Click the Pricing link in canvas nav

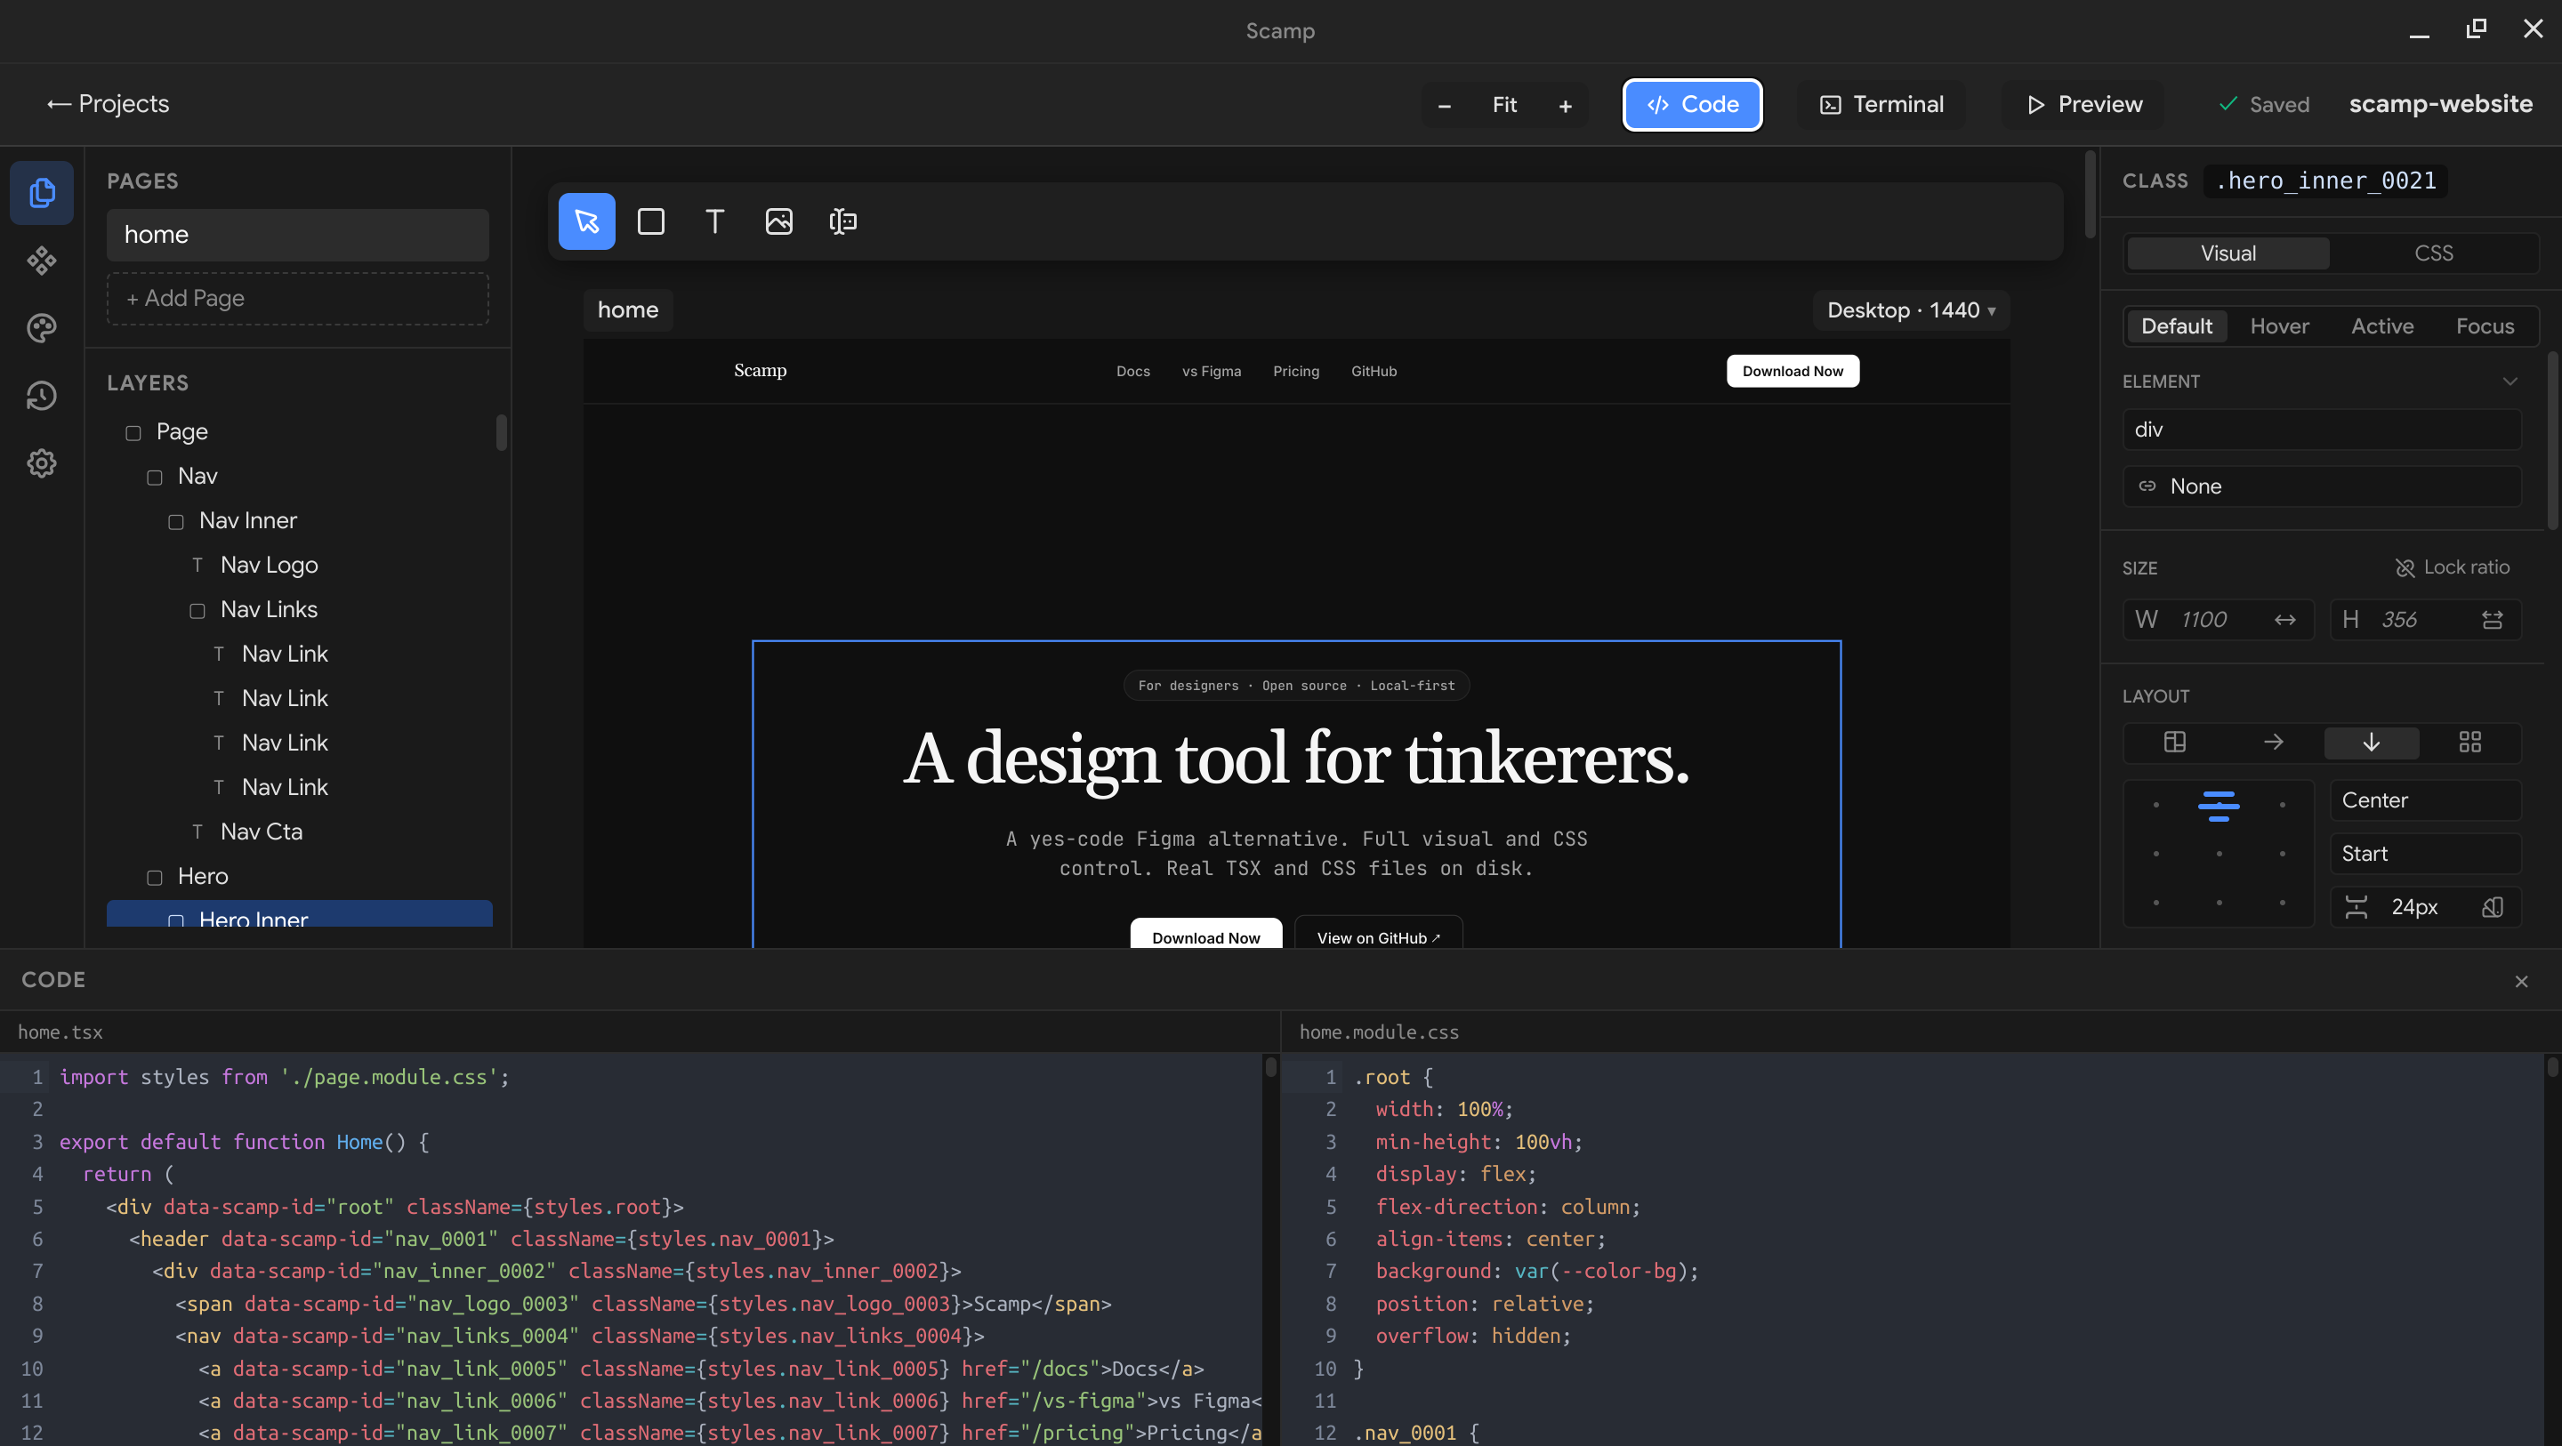[x=1296, y=371]
